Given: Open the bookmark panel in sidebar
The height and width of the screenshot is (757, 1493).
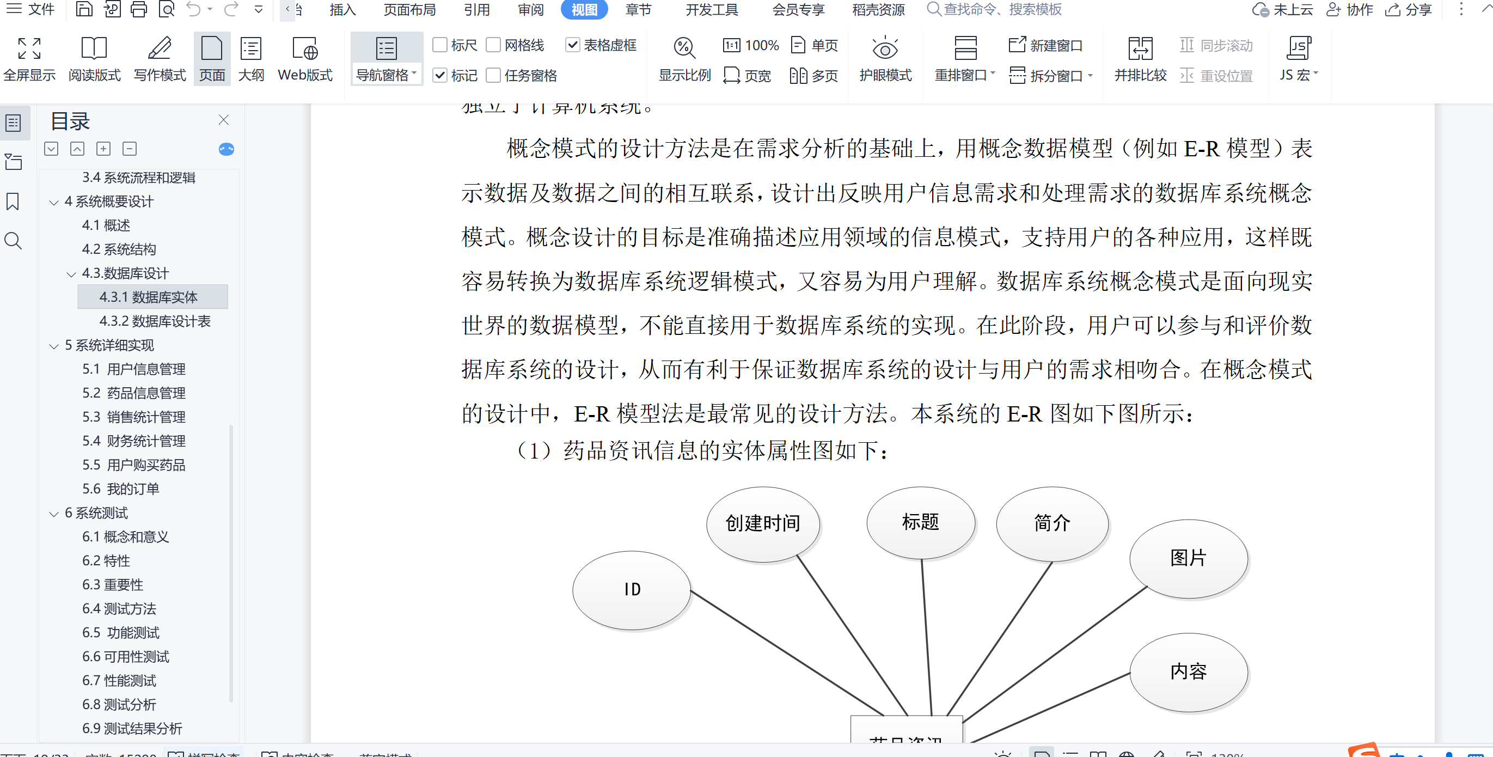Looking at the screenshot, I should [x=13, y=202].
